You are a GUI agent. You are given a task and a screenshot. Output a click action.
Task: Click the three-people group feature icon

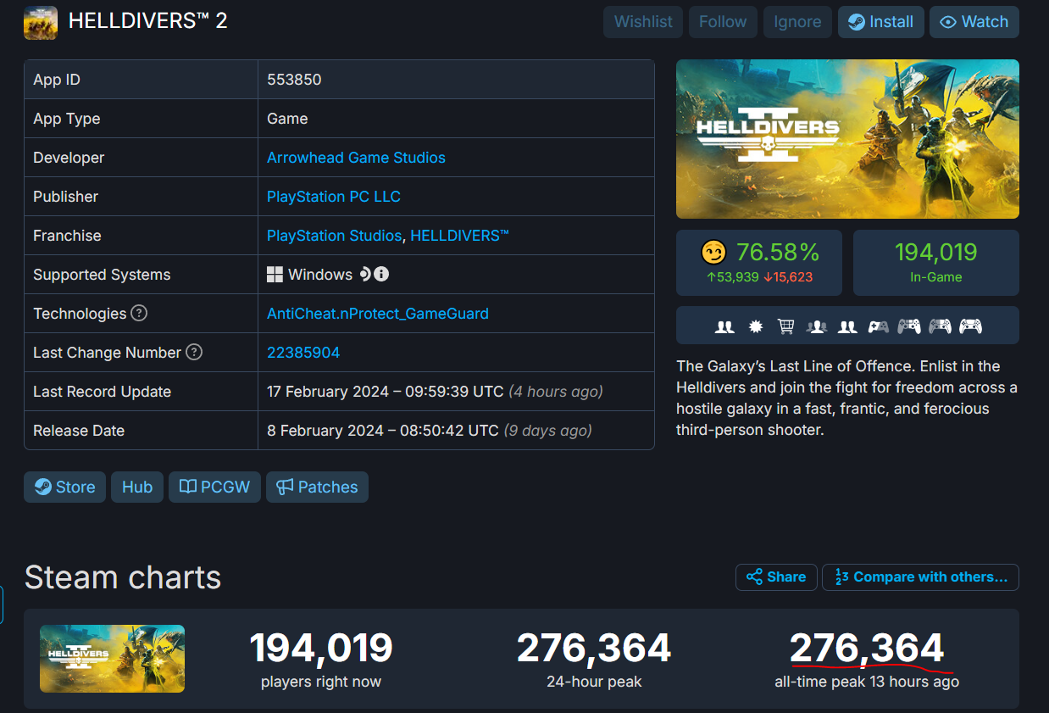click(817, 326)
